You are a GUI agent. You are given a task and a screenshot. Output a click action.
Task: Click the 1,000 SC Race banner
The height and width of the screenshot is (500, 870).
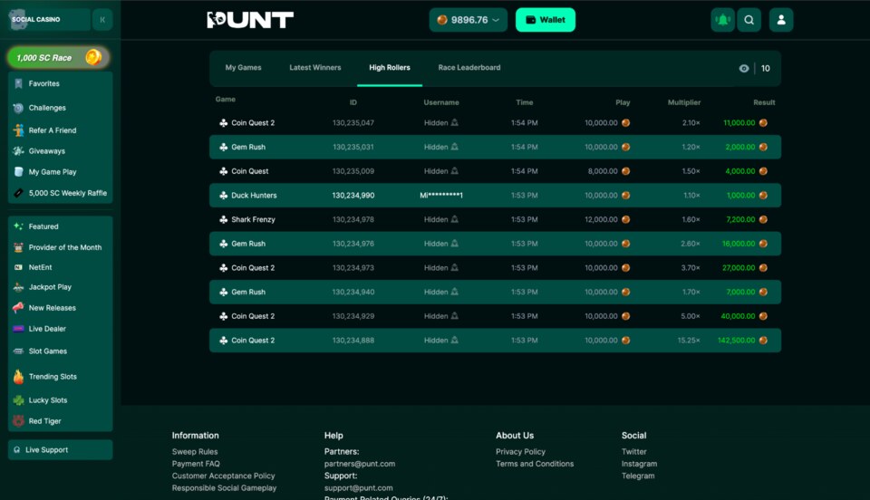pyautogui.click(x=58, y=58)
